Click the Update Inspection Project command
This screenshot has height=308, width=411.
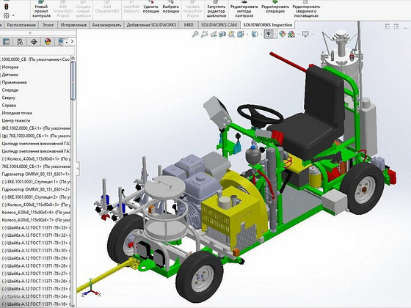193,9
